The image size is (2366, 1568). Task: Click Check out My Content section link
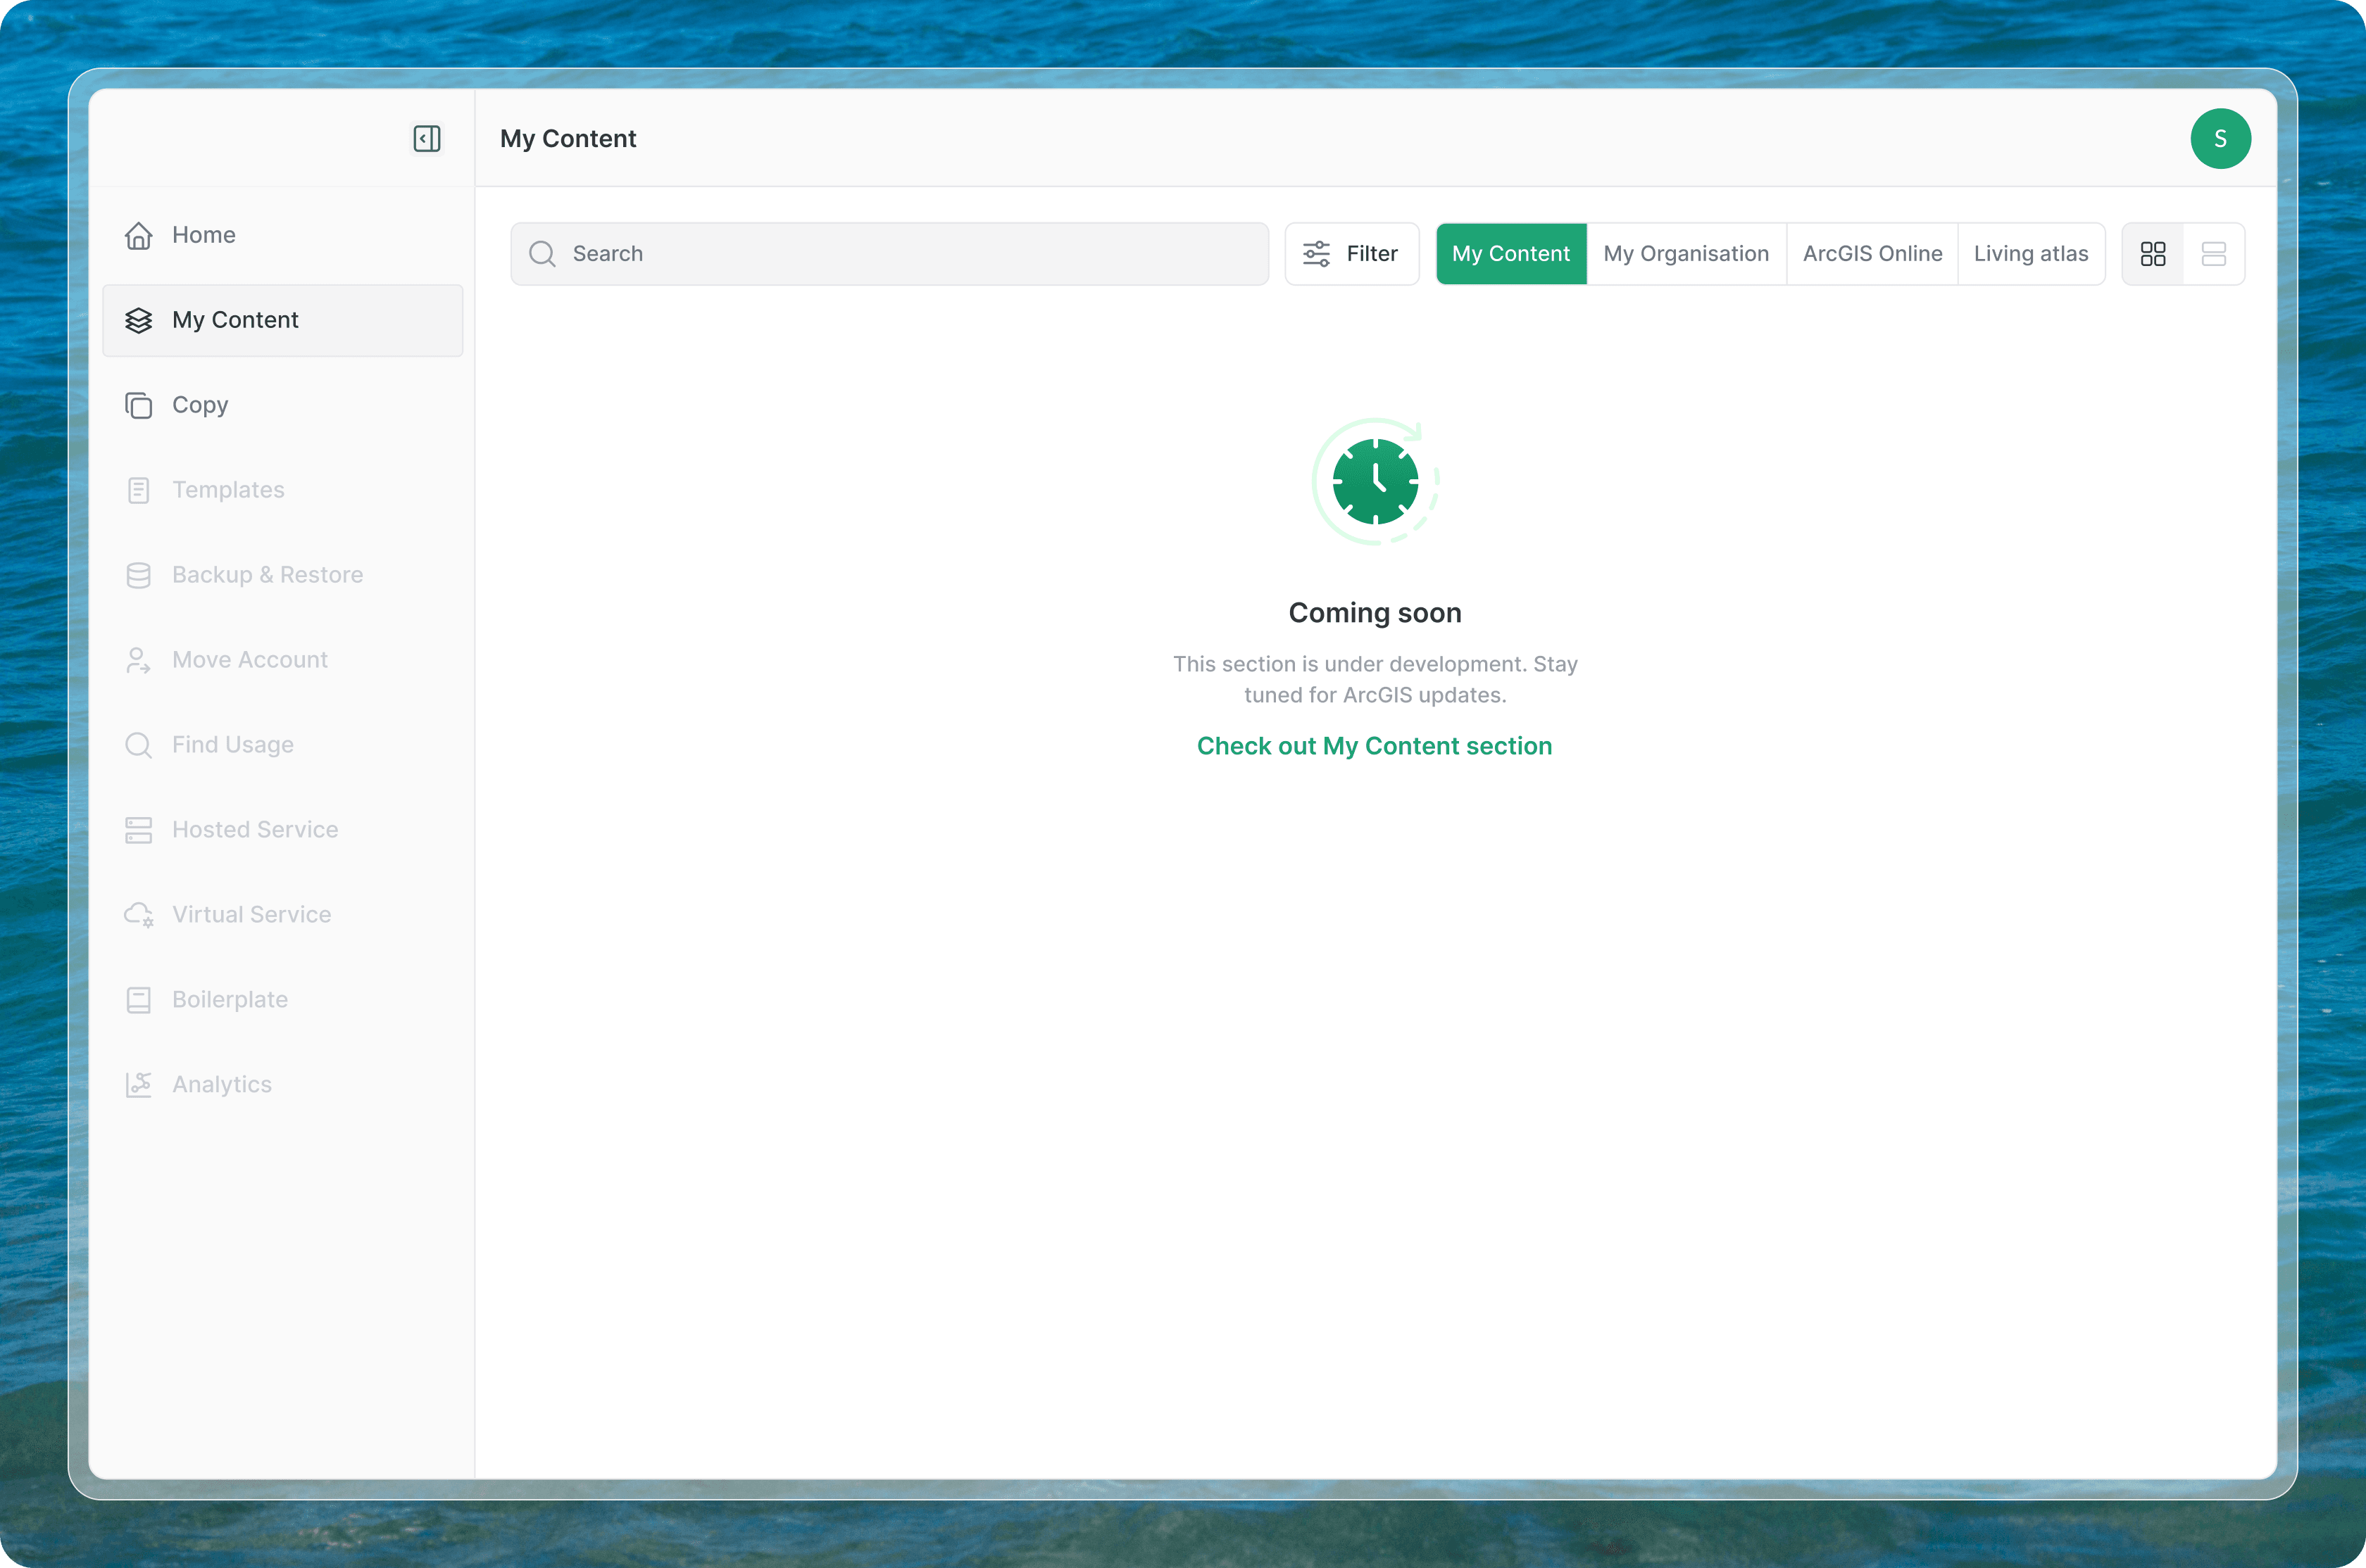1374,746
